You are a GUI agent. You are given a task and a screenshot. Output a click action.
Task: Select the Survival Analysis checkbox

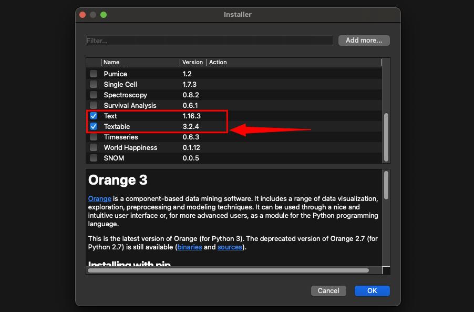[x=94, y=105]
